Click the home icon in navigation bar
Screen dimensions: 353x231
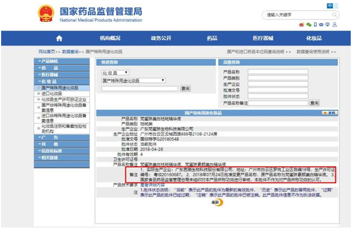click(x=59, y=38)
